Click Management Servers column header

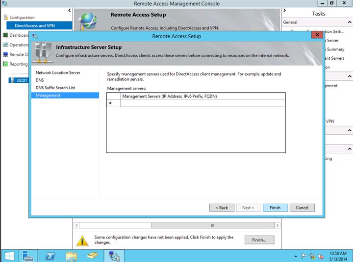coord(202,96)
